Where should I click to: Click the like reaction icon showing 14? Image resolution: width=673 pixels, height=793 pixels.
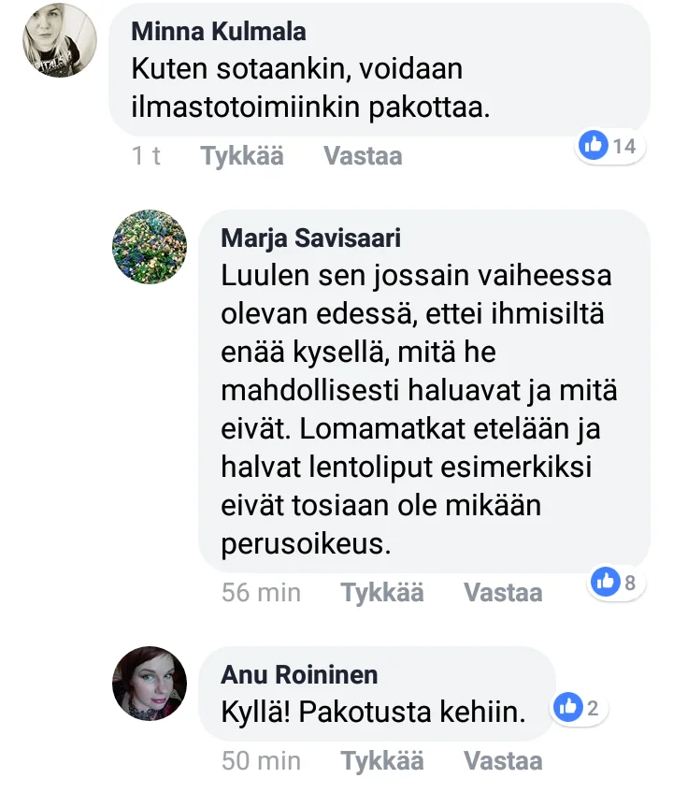(x=594, y=145)
